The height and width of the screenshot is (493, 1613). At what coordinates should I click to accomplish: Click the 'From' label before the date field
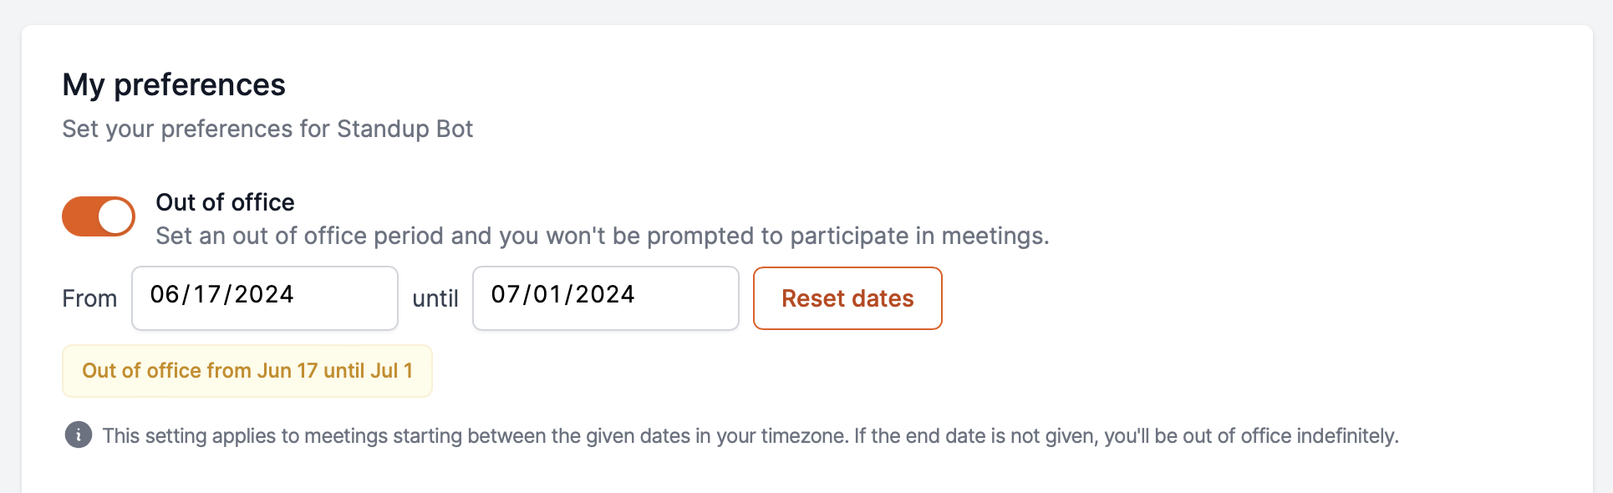click(x=89, y=297)
